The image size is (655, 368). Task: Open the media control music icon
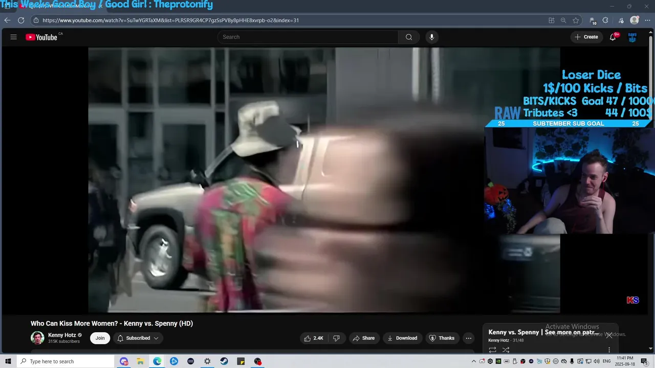click(621, 20)
